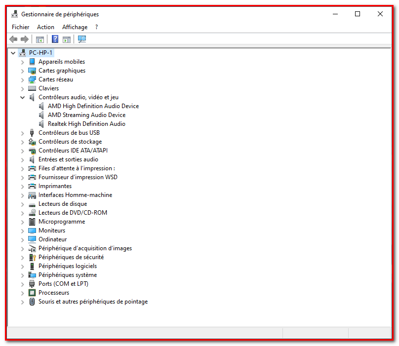Viewport: 399px width, 346px height.
Task: Click the Cartes réseau icon
Action: coord(32,79)
